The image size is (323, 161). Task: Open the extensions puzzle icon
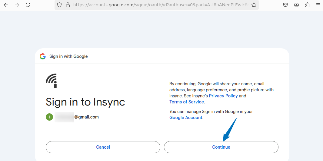pyautogui.click(x=307, y=5)
